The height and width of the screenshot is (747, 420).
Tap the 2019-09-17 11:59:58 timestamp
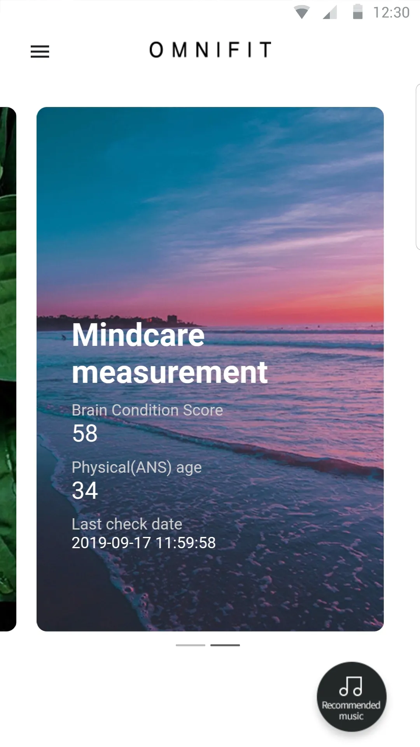[143, 543]
